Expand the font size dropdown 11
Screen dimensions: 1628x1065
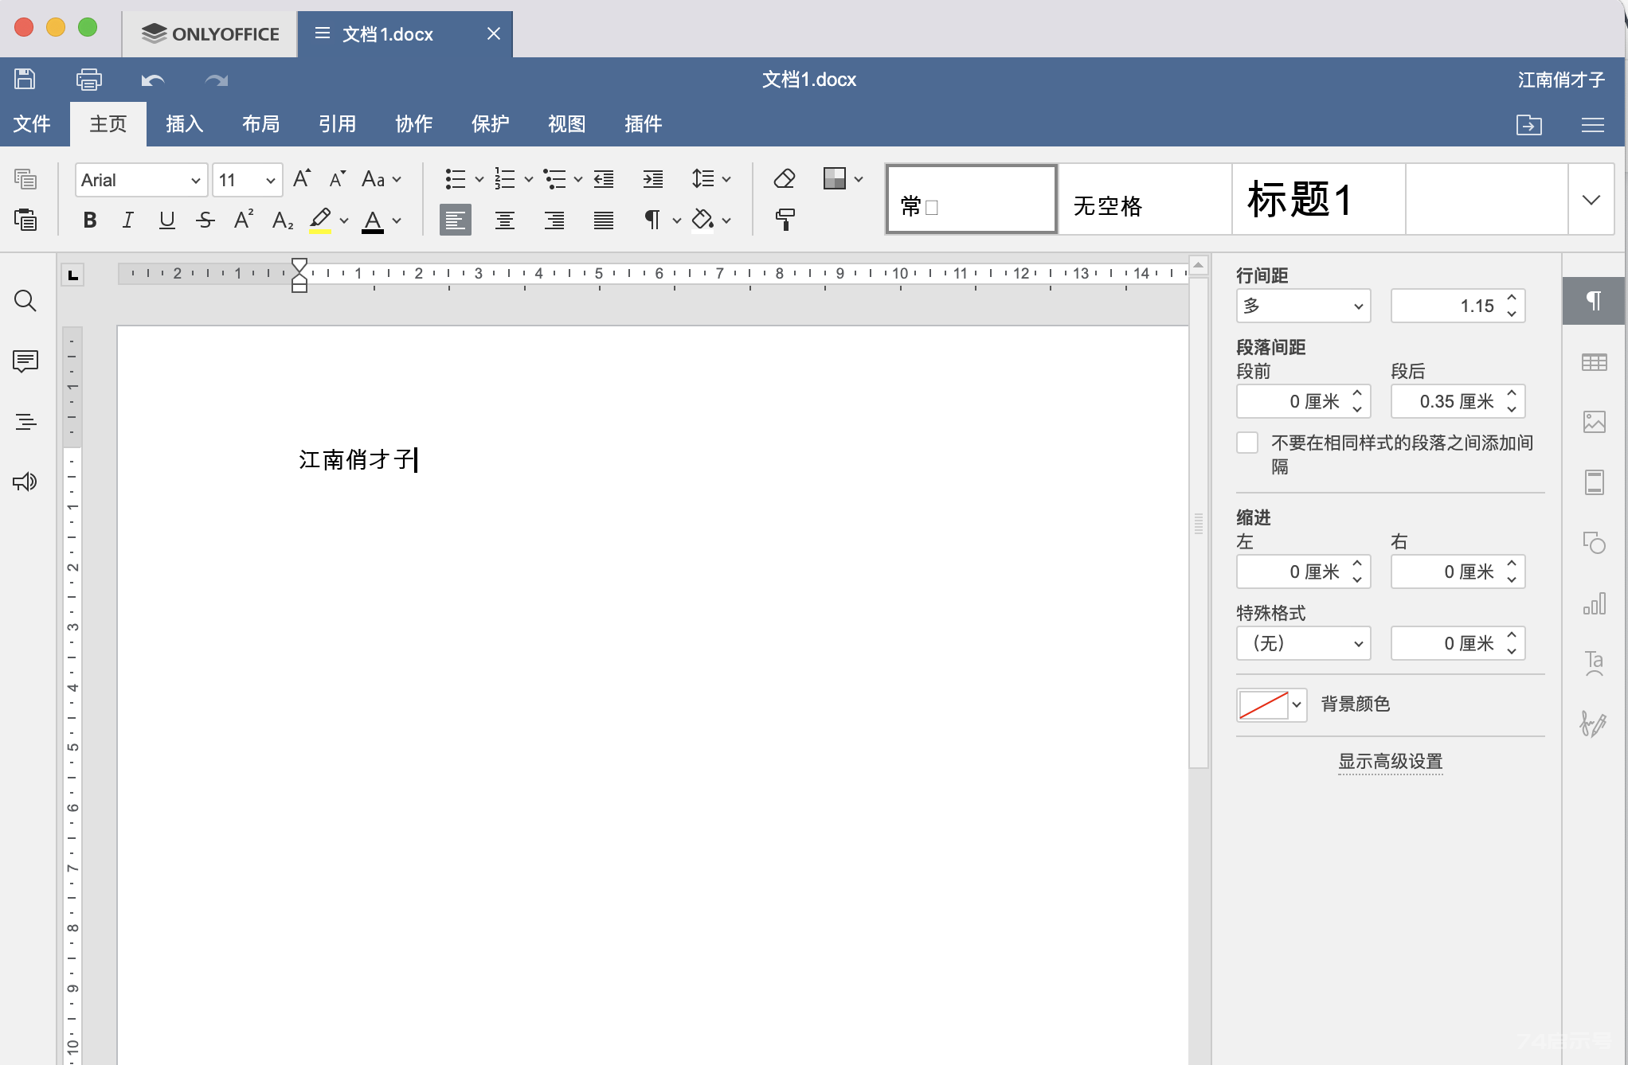pyautogui.click(x=264, y=179)
